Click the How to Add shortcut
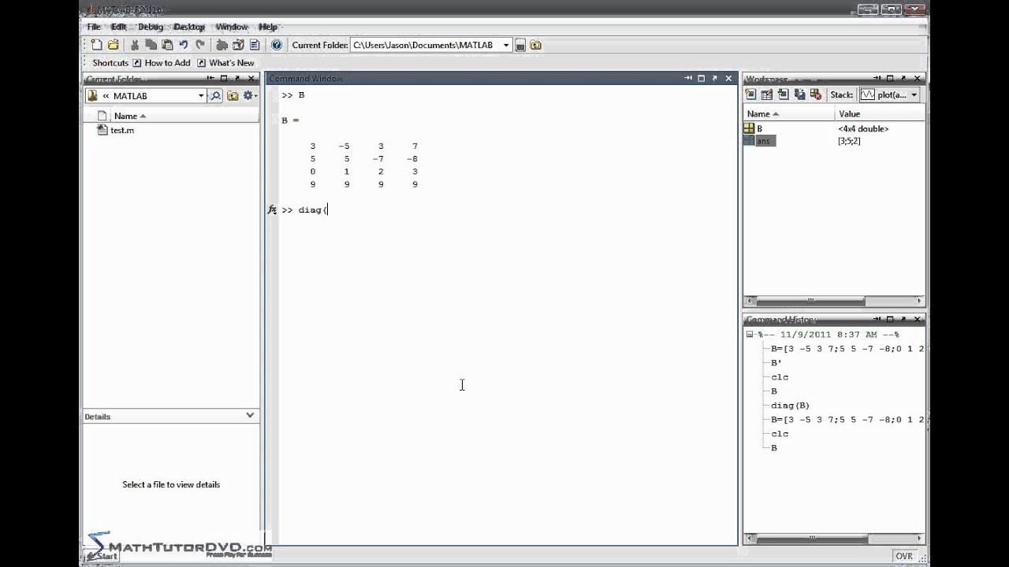The width and height of the screenshot is (1009, 567). tap(162, 63)
